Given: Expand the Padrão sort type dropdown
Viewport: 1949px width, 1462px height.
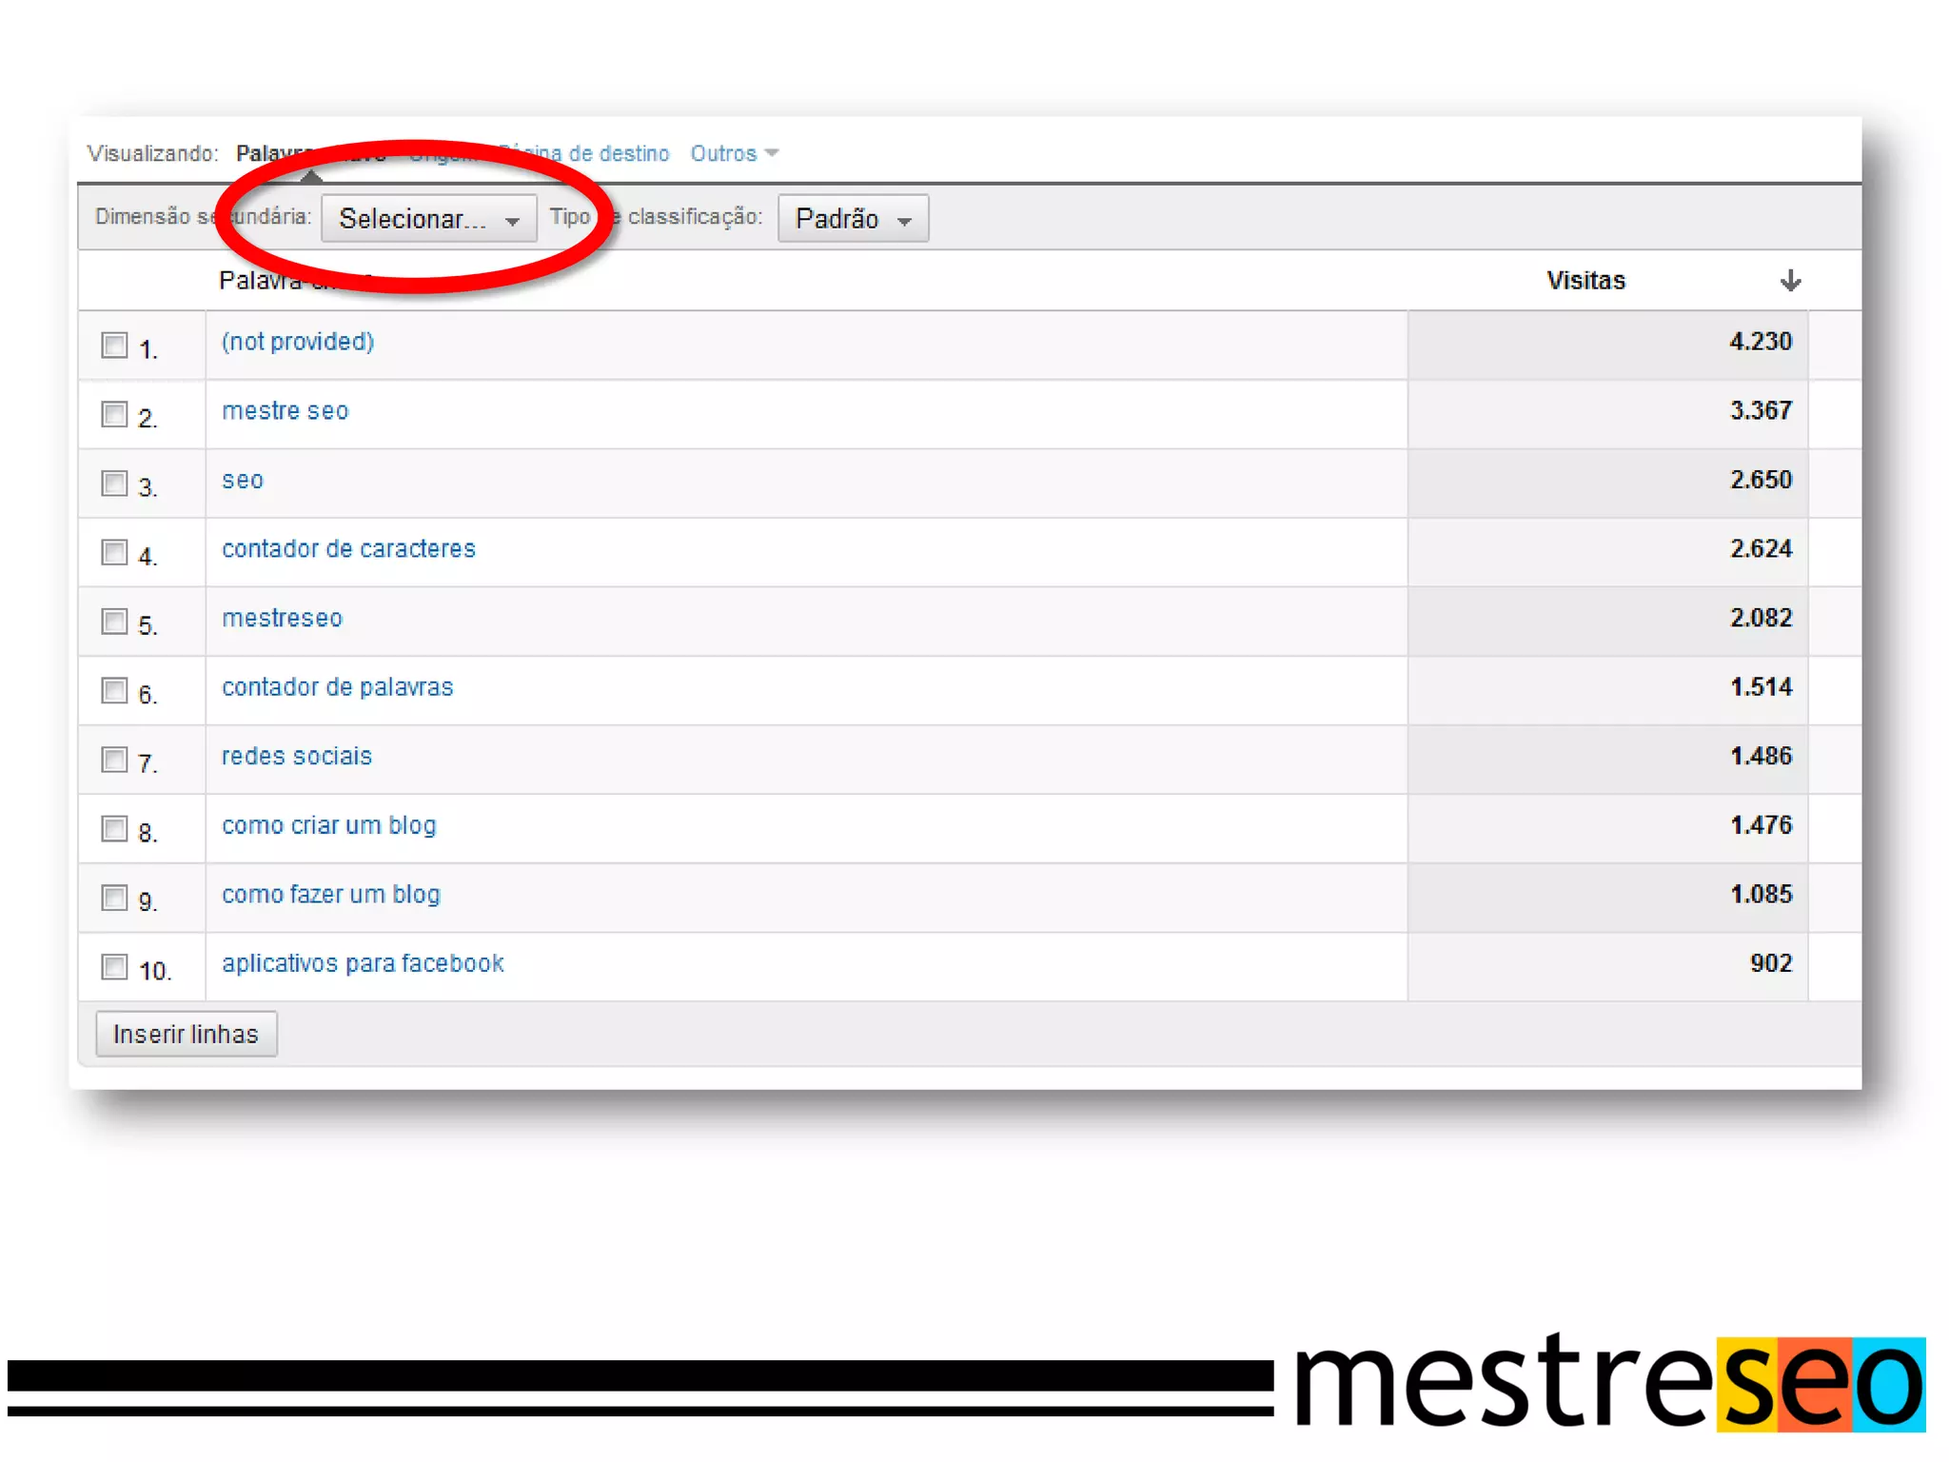Looking at the screenshot, I should [x=852, y=219].
